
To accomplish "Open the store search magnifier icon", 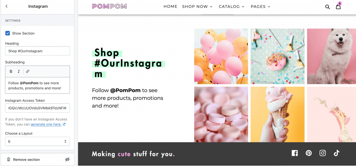I will coord(327,7).
